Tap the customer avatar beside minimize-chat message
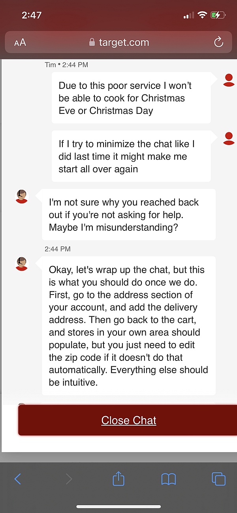The width and height of the screenshot is (237, 513). point(229,138)
